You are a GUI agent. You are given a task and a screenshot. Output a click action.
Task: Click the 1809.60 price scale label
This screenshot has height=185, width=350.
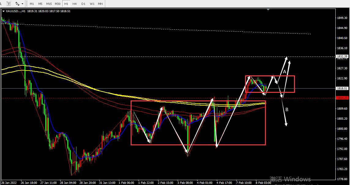[342, 108]
